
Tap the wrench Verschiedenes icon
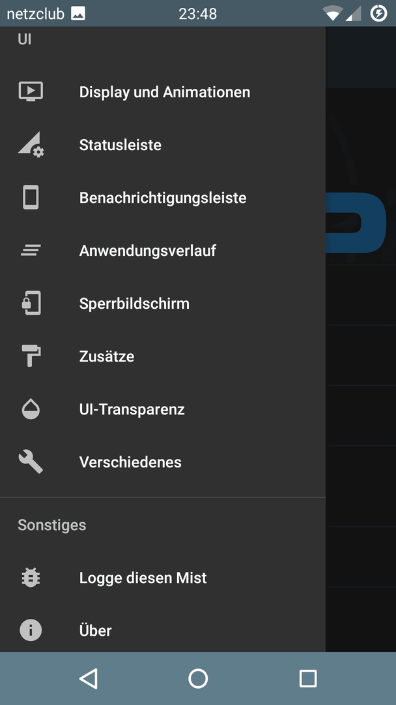click(31, 462)
